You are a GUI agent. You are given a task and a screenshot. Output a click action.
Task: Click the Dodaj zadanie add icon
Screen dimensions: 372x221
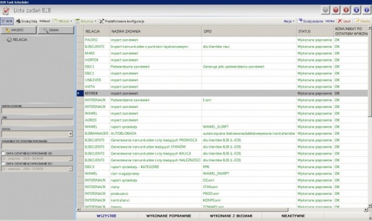pyautogui.click(x=301, y=21)
